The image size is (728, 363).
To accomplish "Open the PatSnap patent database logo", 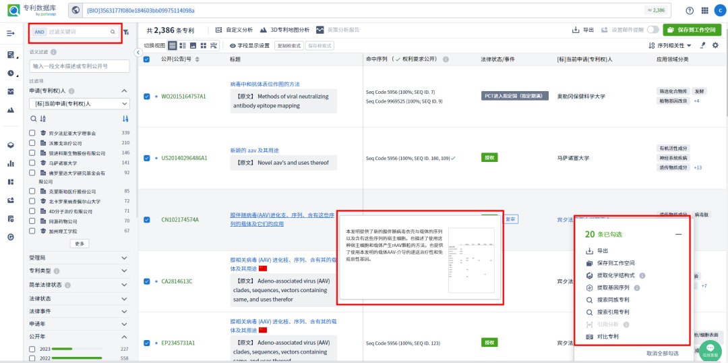I will click(31, 10).
